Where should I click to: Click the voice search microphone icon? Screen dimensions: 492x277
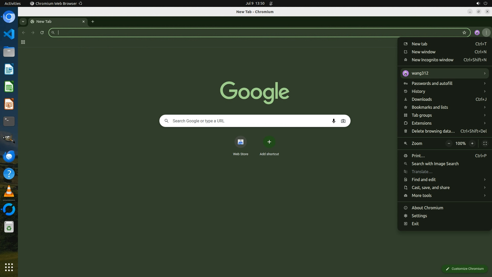click(x=333, y=121)
